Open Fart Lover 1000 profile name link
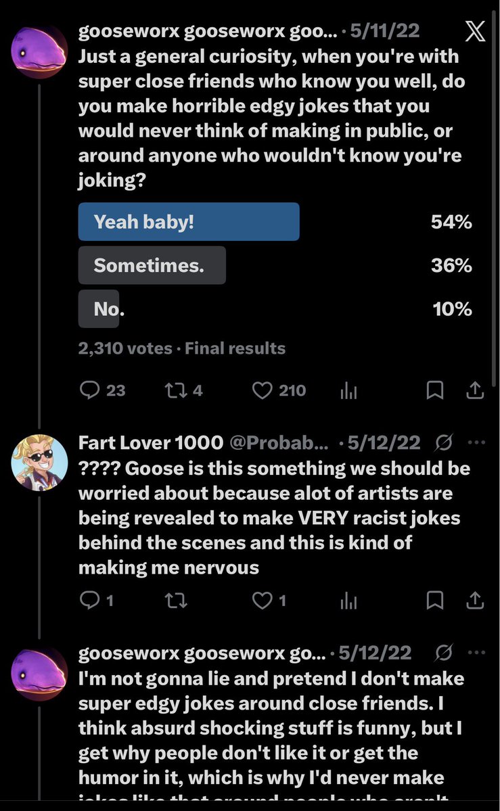Viewport: 500px width, 811px height. [x=151, y=443]
